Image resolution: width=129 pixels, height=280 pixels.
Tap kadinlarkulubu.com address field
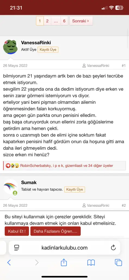pos(64,248)
